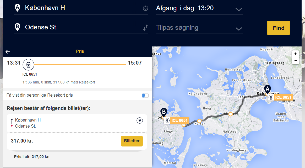Screen dimensions: 305x168
Task: Click the back arrow beside Pris
Action: (8, 52)
